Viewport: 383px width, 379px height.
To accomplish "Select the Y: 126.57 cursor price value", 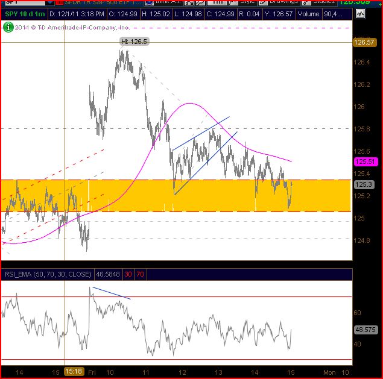I will (279, 14).
